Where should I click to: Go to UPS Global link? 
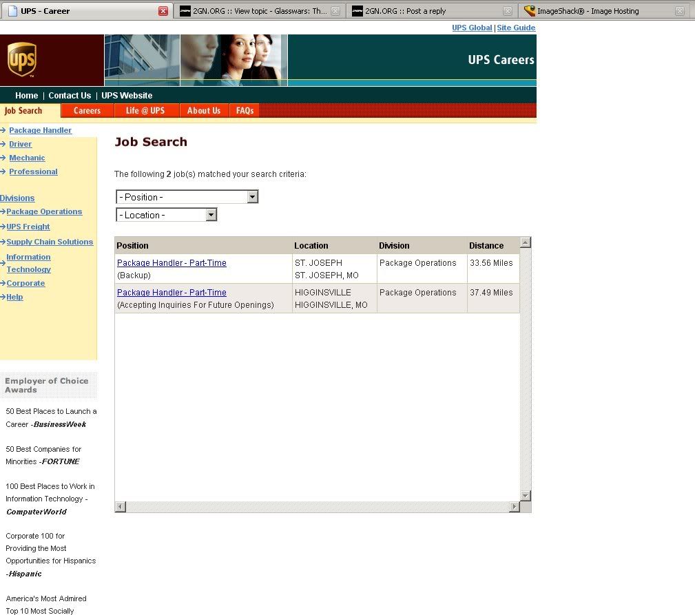[472, 28]
